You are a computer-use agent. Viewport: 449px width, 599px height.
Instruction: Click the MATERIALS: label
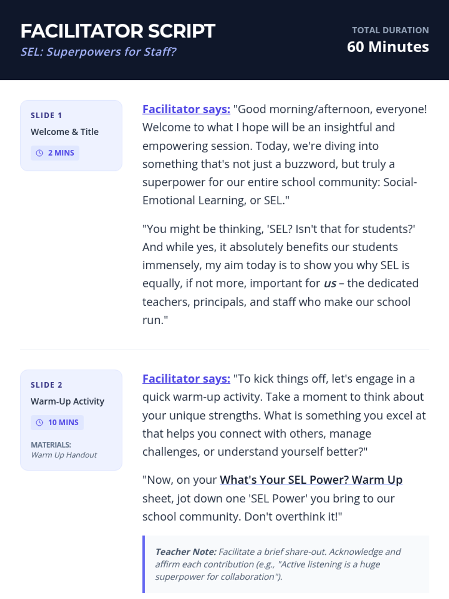click(51, 445)
